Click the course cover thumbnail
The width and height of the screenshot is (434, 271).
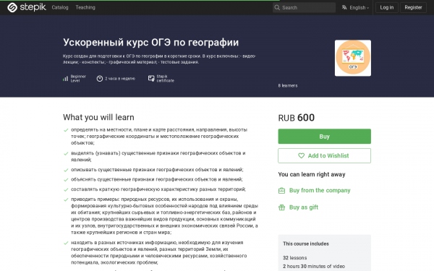[x=353, y=58]
